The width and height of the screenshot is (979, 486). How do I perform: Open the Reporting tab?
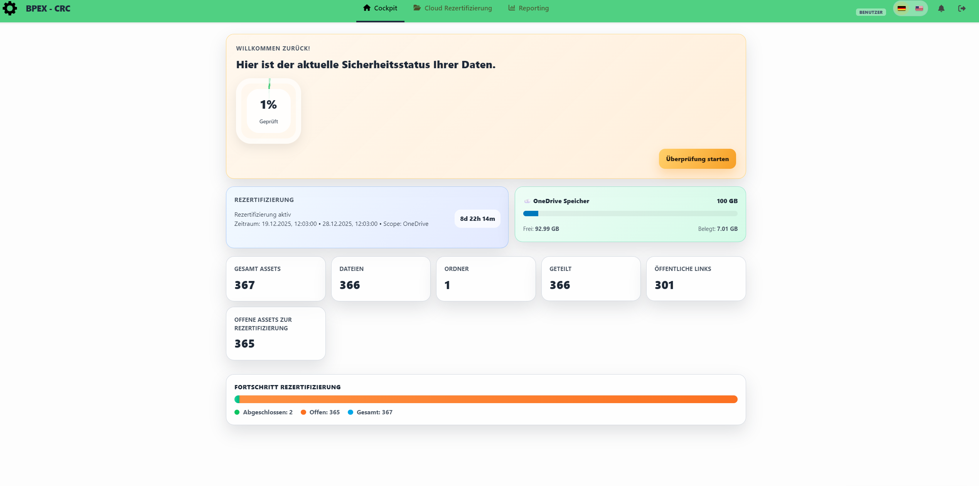coord(533,8)
